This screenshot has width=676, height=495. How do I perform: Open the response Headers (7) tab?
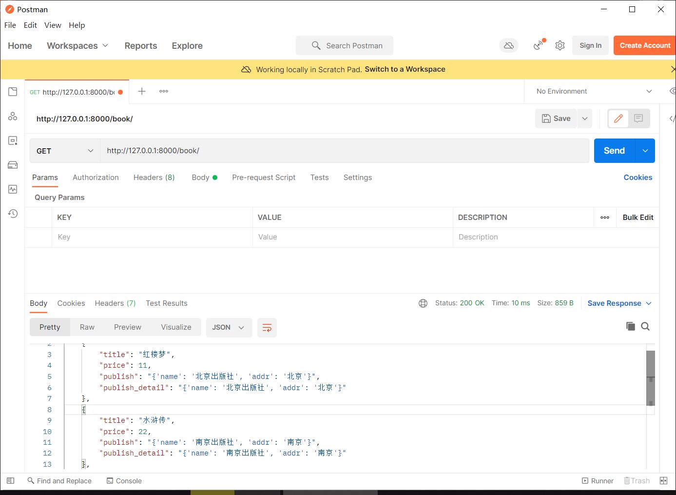[x=115, y=303]
